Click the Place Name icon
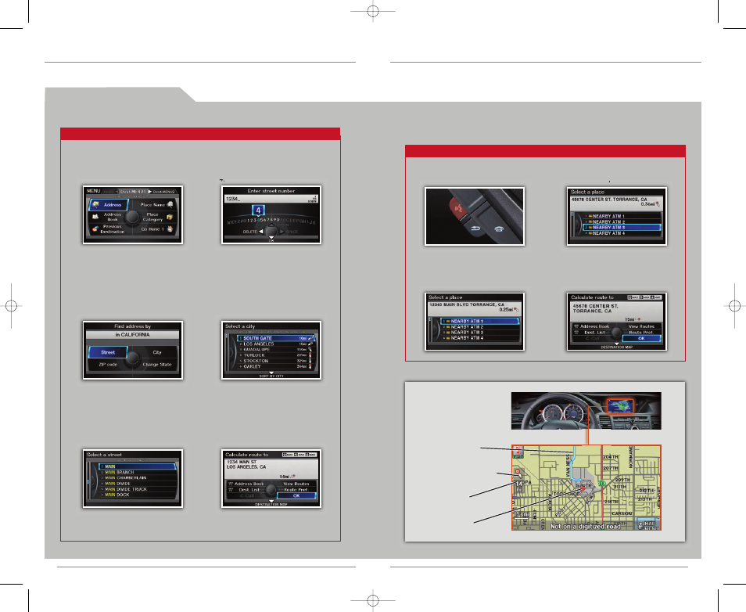 pyautogui.click(x=170, y=204)
